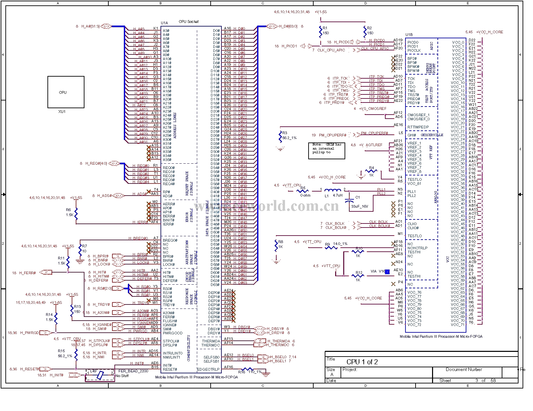This screenshot has width=533, height=411.
Task: Click the 'Sheet 3 of 58' field
Action: click(x=475, y=380)
